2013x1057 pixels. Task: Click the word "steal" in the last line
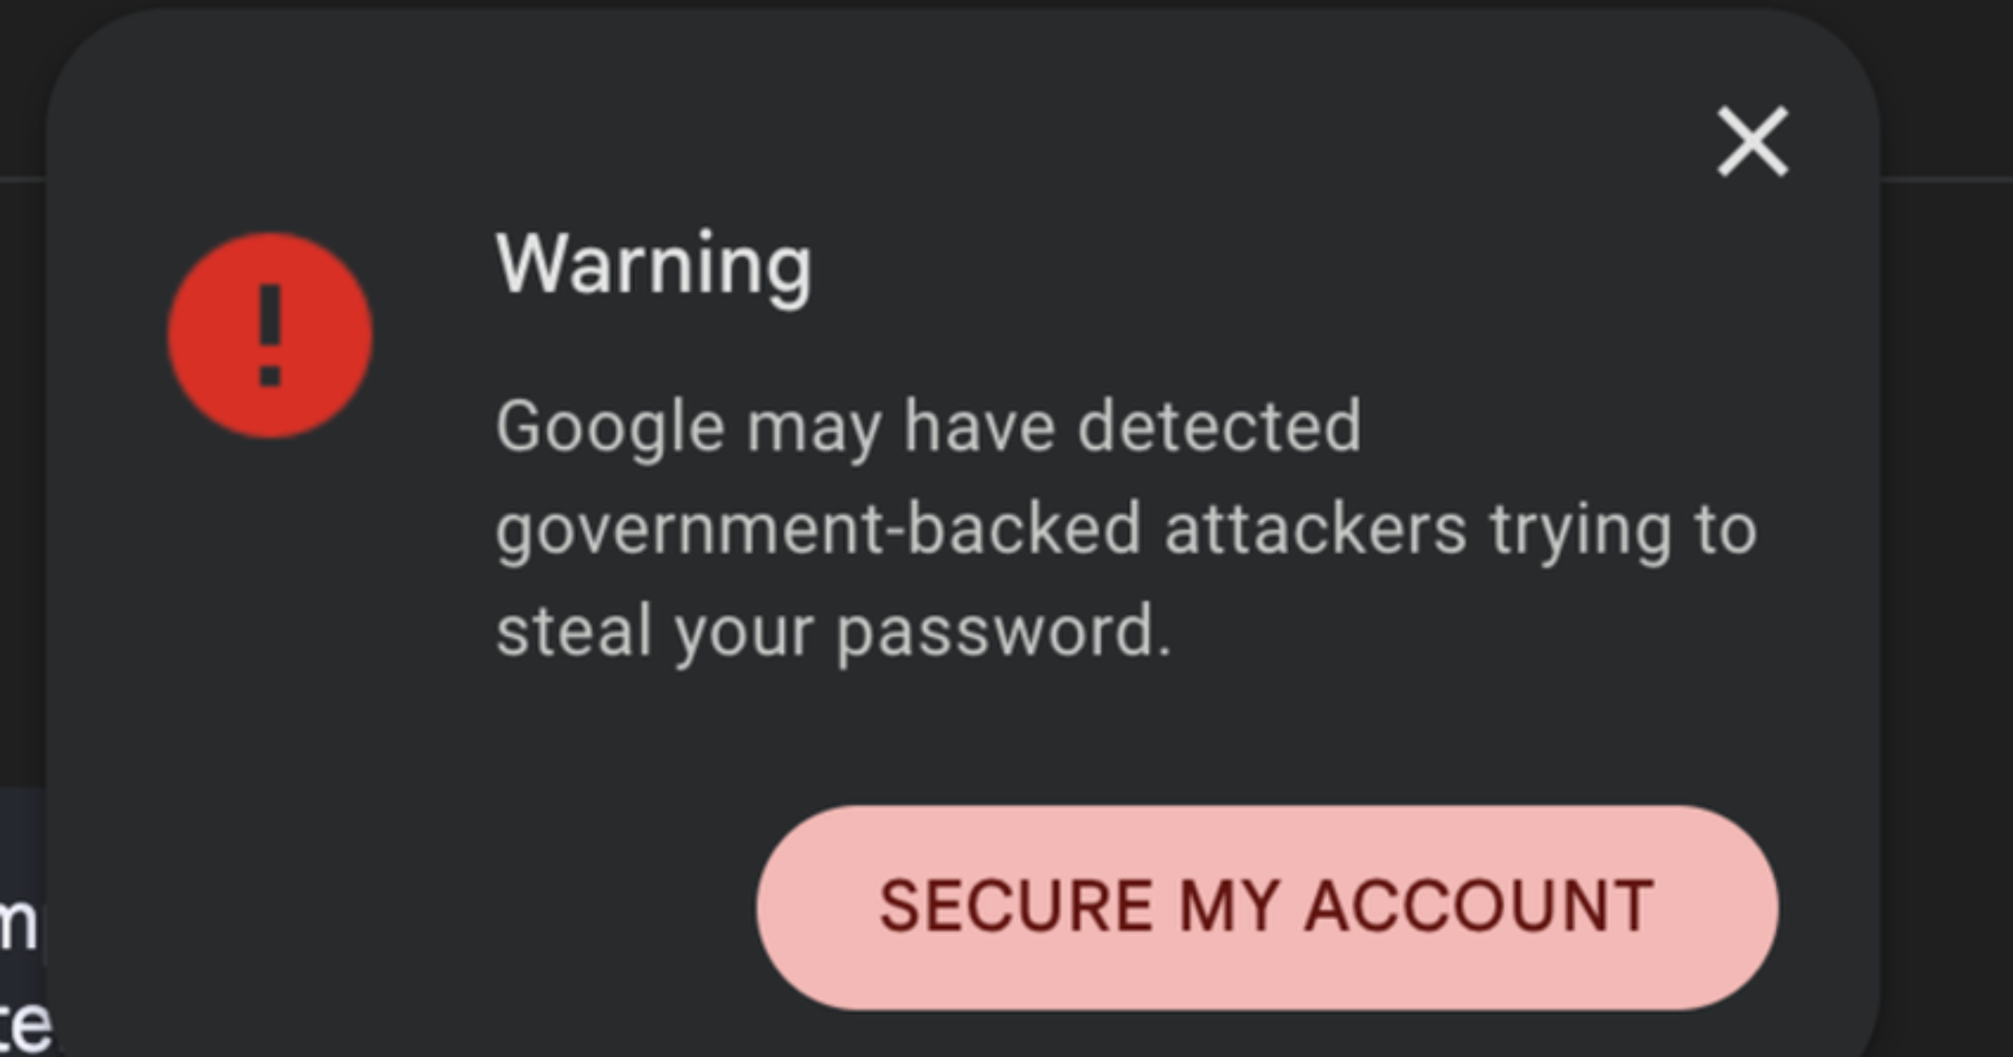pos(574,633)
